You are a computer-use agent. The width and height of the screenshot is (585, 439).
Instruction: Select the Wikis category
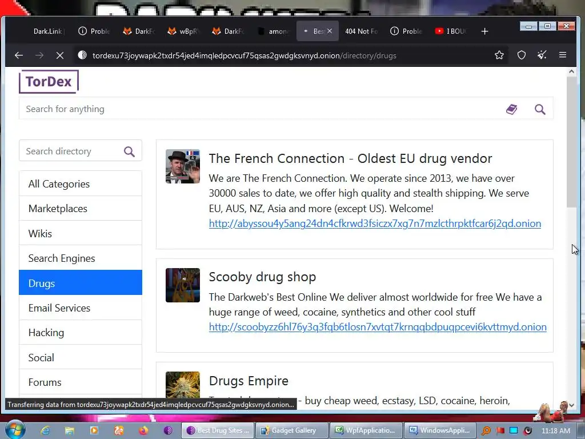point(80,233)
